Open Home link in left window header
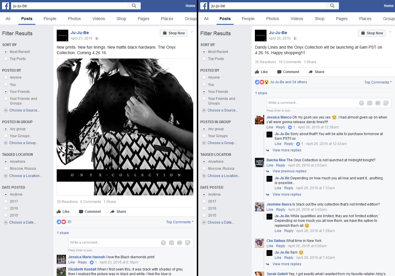This screenshot has height=276, width=395. pyautogui.click(x=190, y=6)
